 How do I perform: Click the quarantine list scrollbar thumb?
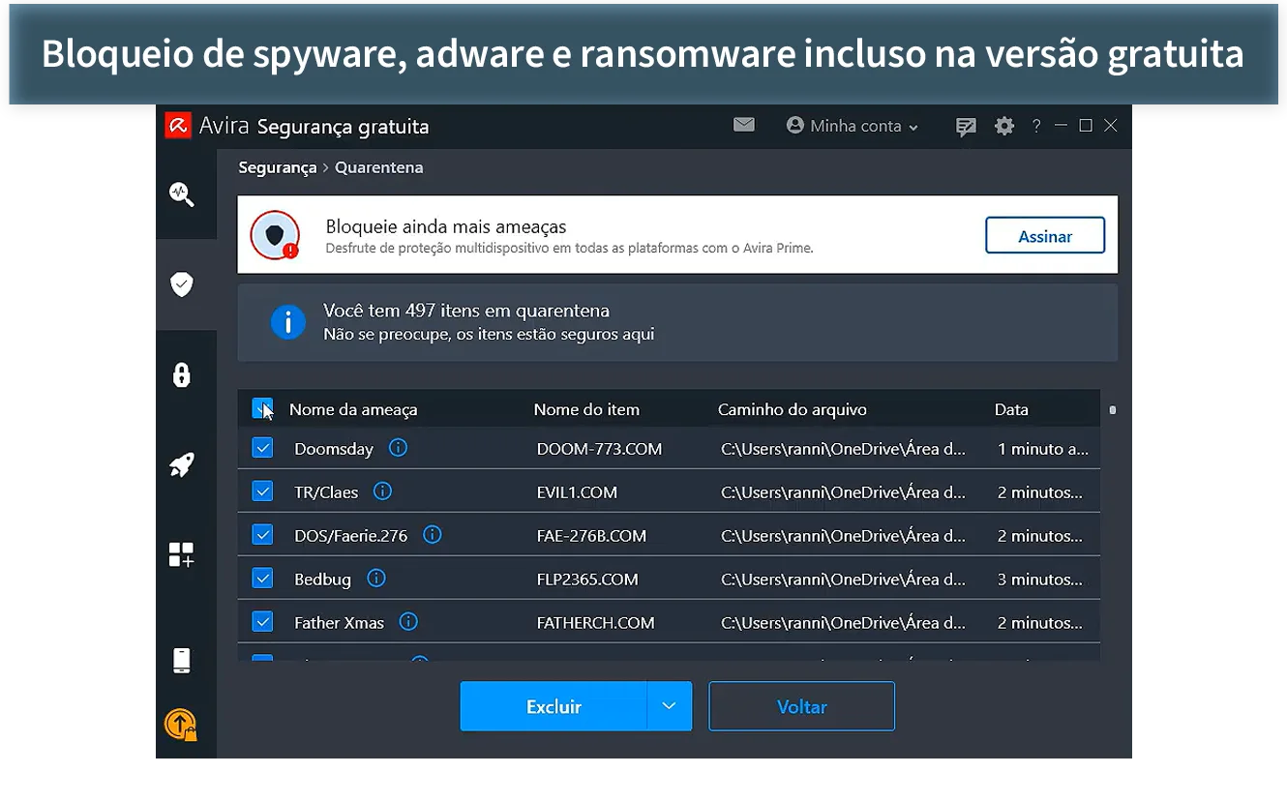[x=1112, y=410]
